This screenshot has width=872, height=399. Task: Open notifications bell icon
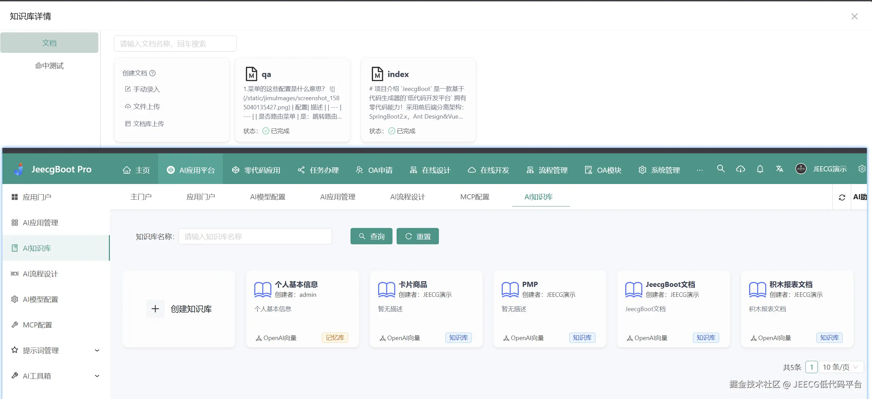point(760,169)
